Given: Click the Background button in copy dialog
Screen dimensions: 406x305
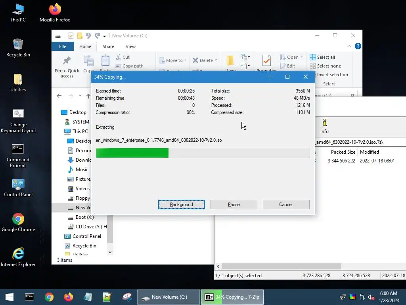Looking at the screenshot, I should click(x=182, y=205).
